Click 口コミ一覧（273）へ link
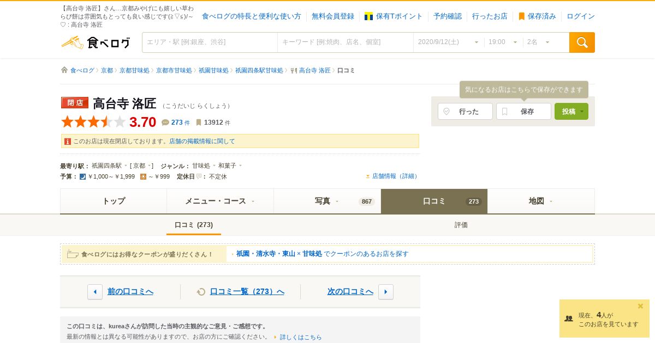This screenshot has height=343, width=655. tap(247, 292)
